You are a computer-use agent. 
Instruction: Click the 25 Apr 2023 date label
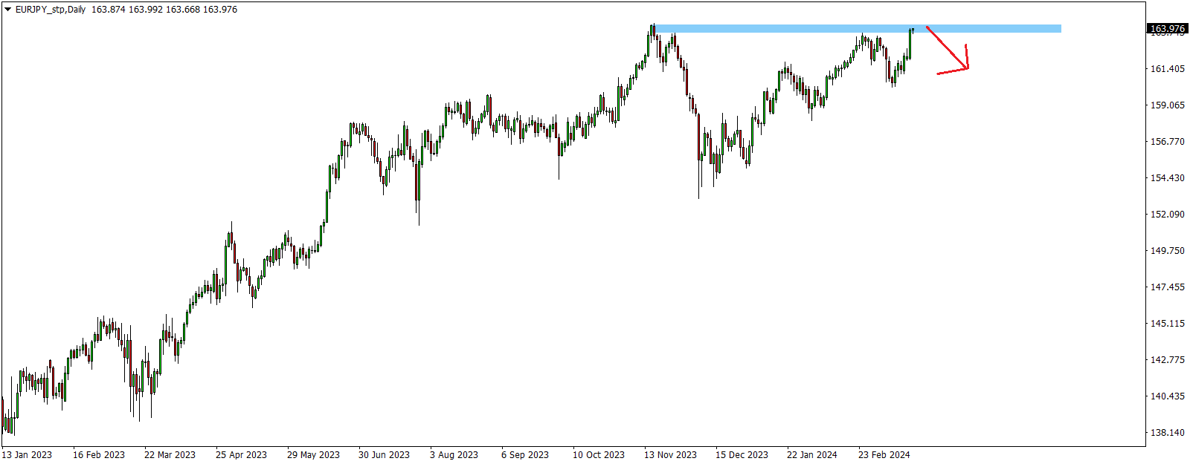(x=241, y=455)
